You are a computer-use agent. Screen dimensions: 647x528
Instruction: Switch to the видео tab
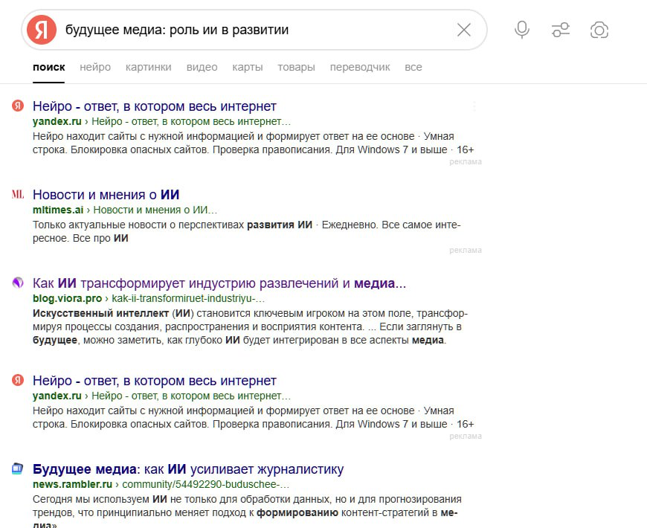pos(202,67)
